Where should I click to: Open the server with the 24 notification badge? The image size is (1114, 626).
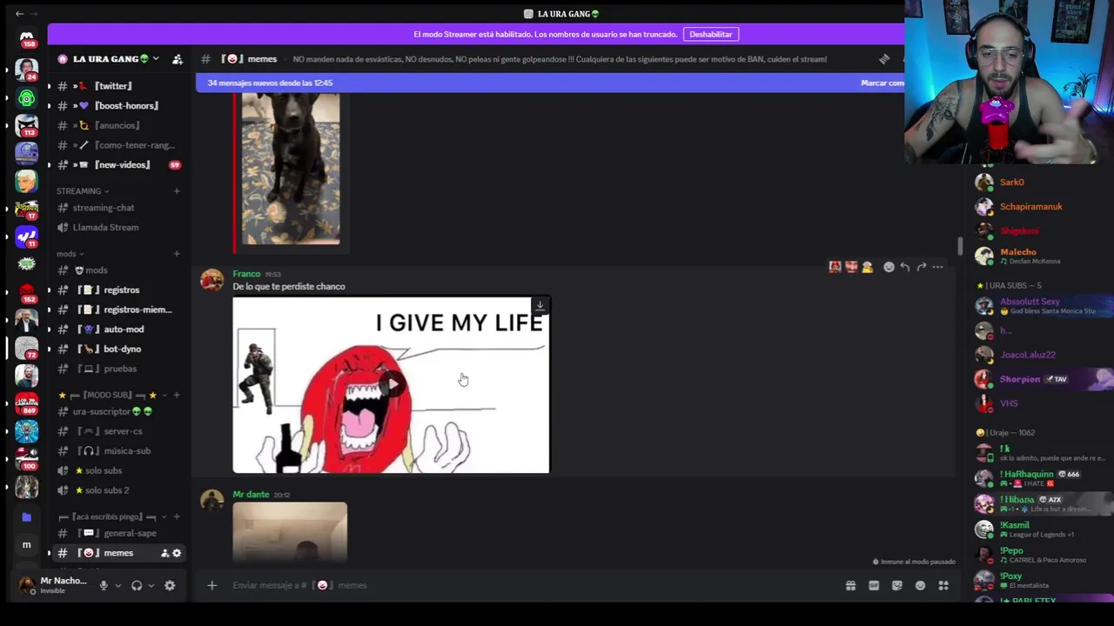[26, 70]
